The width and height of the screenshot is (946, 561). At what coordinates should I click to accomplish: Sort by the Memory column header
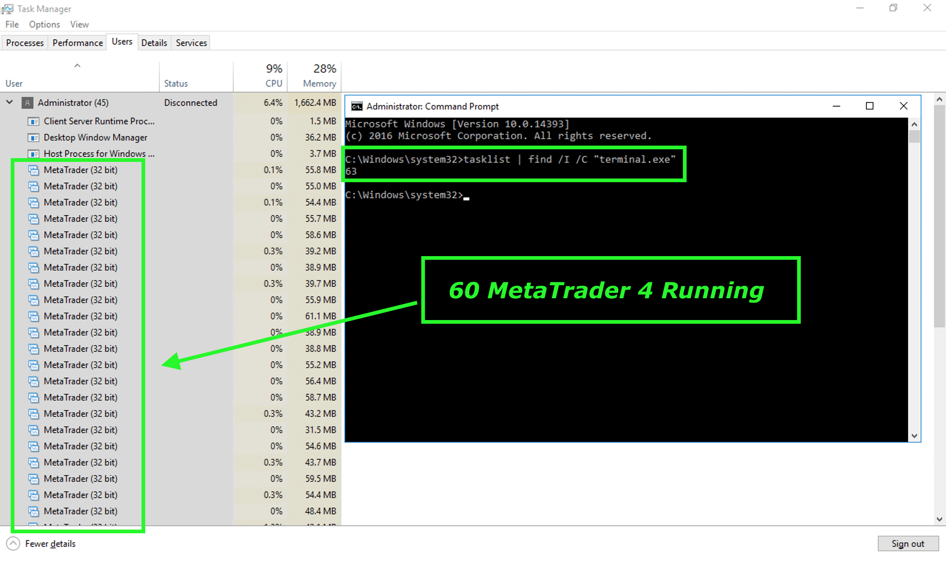tap(314, 77)
